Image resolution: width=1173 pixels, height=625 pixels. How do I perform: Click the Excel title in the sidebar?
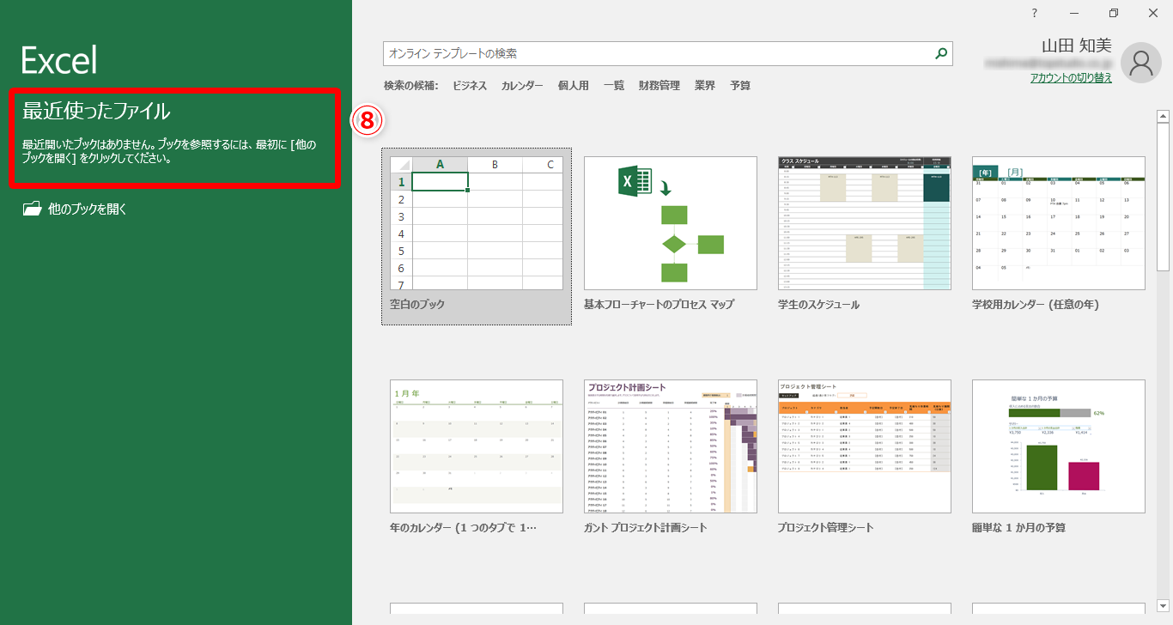click(x=59, y=60)
